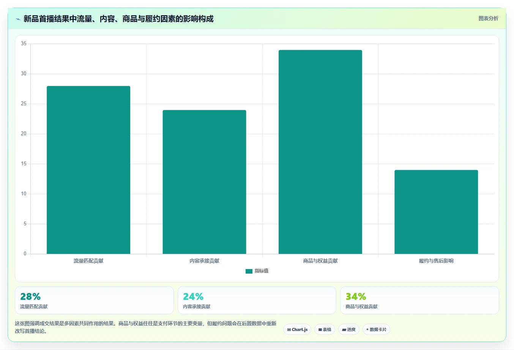514x350 pixels.
Task: Click the y-axis value 35
Action: 24,44
